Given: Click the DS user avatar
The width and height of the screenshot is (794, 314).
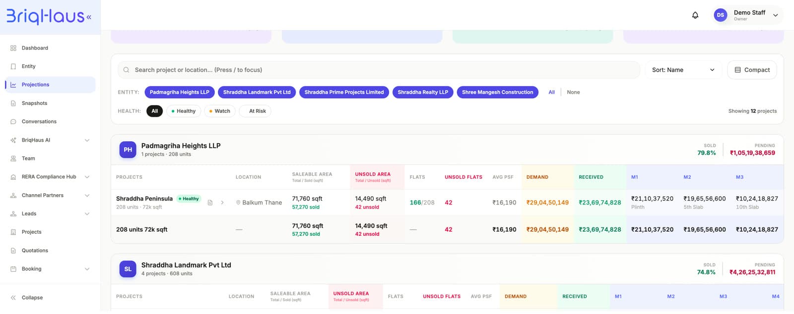Looking at the screenshot, I should coord(721,15).
